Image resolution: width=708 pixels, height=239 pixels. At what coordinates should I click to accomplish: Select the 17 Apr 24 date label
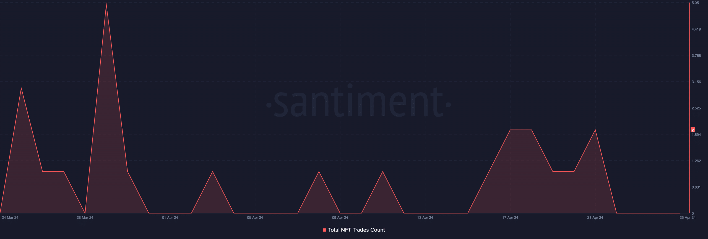(x=510, y=217)
